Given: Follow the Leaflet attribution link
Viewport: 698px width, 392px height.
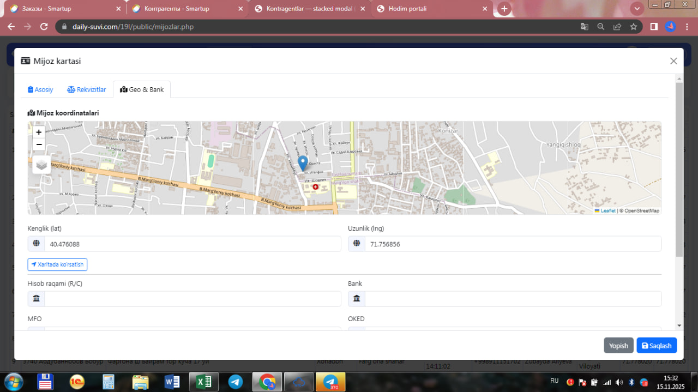Looking at the screenshot, I should [x=607, y=210].
